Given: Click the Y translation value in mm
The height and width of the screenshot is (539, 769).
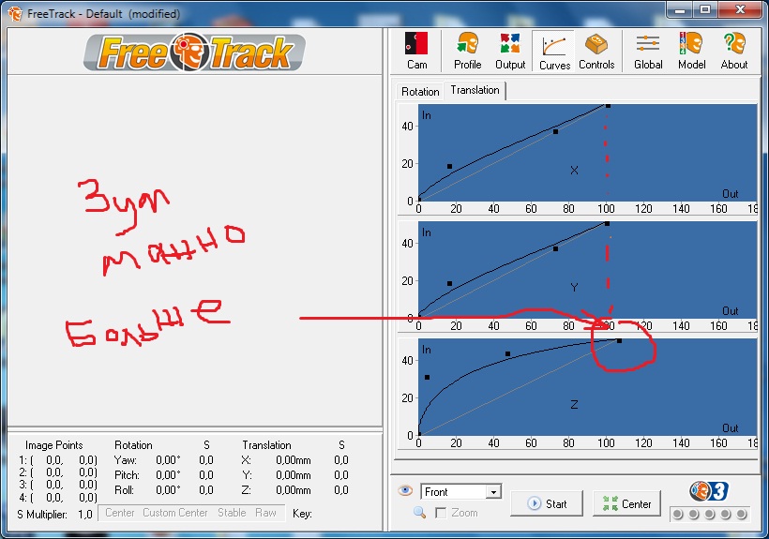Looking at the screenshot, I should (x=294, y=475).
